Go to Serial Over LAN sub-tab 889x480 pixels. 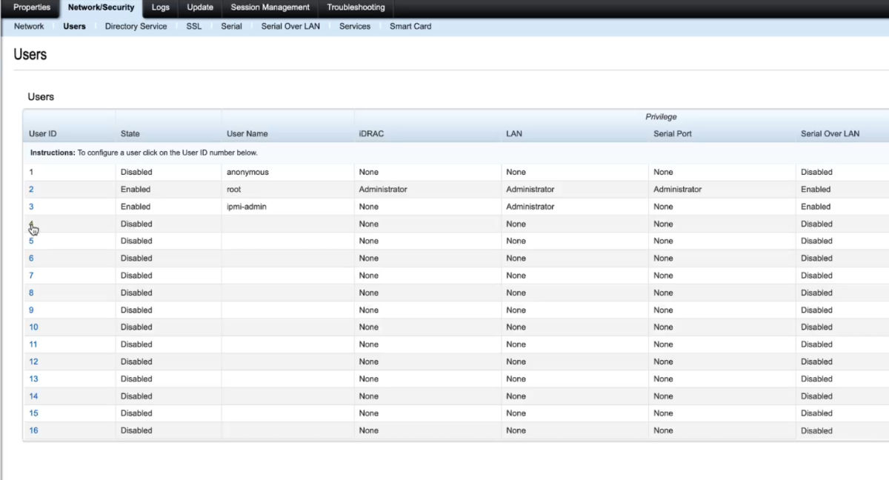[x=290, y=26]
